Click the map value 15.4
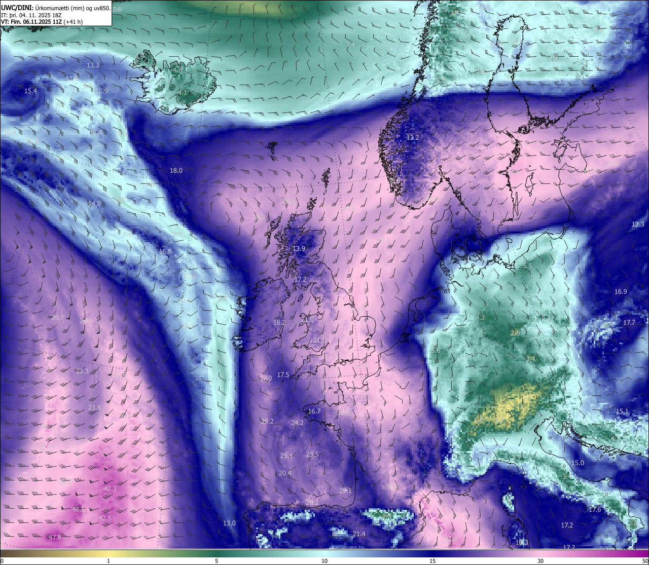 (31, 91)
